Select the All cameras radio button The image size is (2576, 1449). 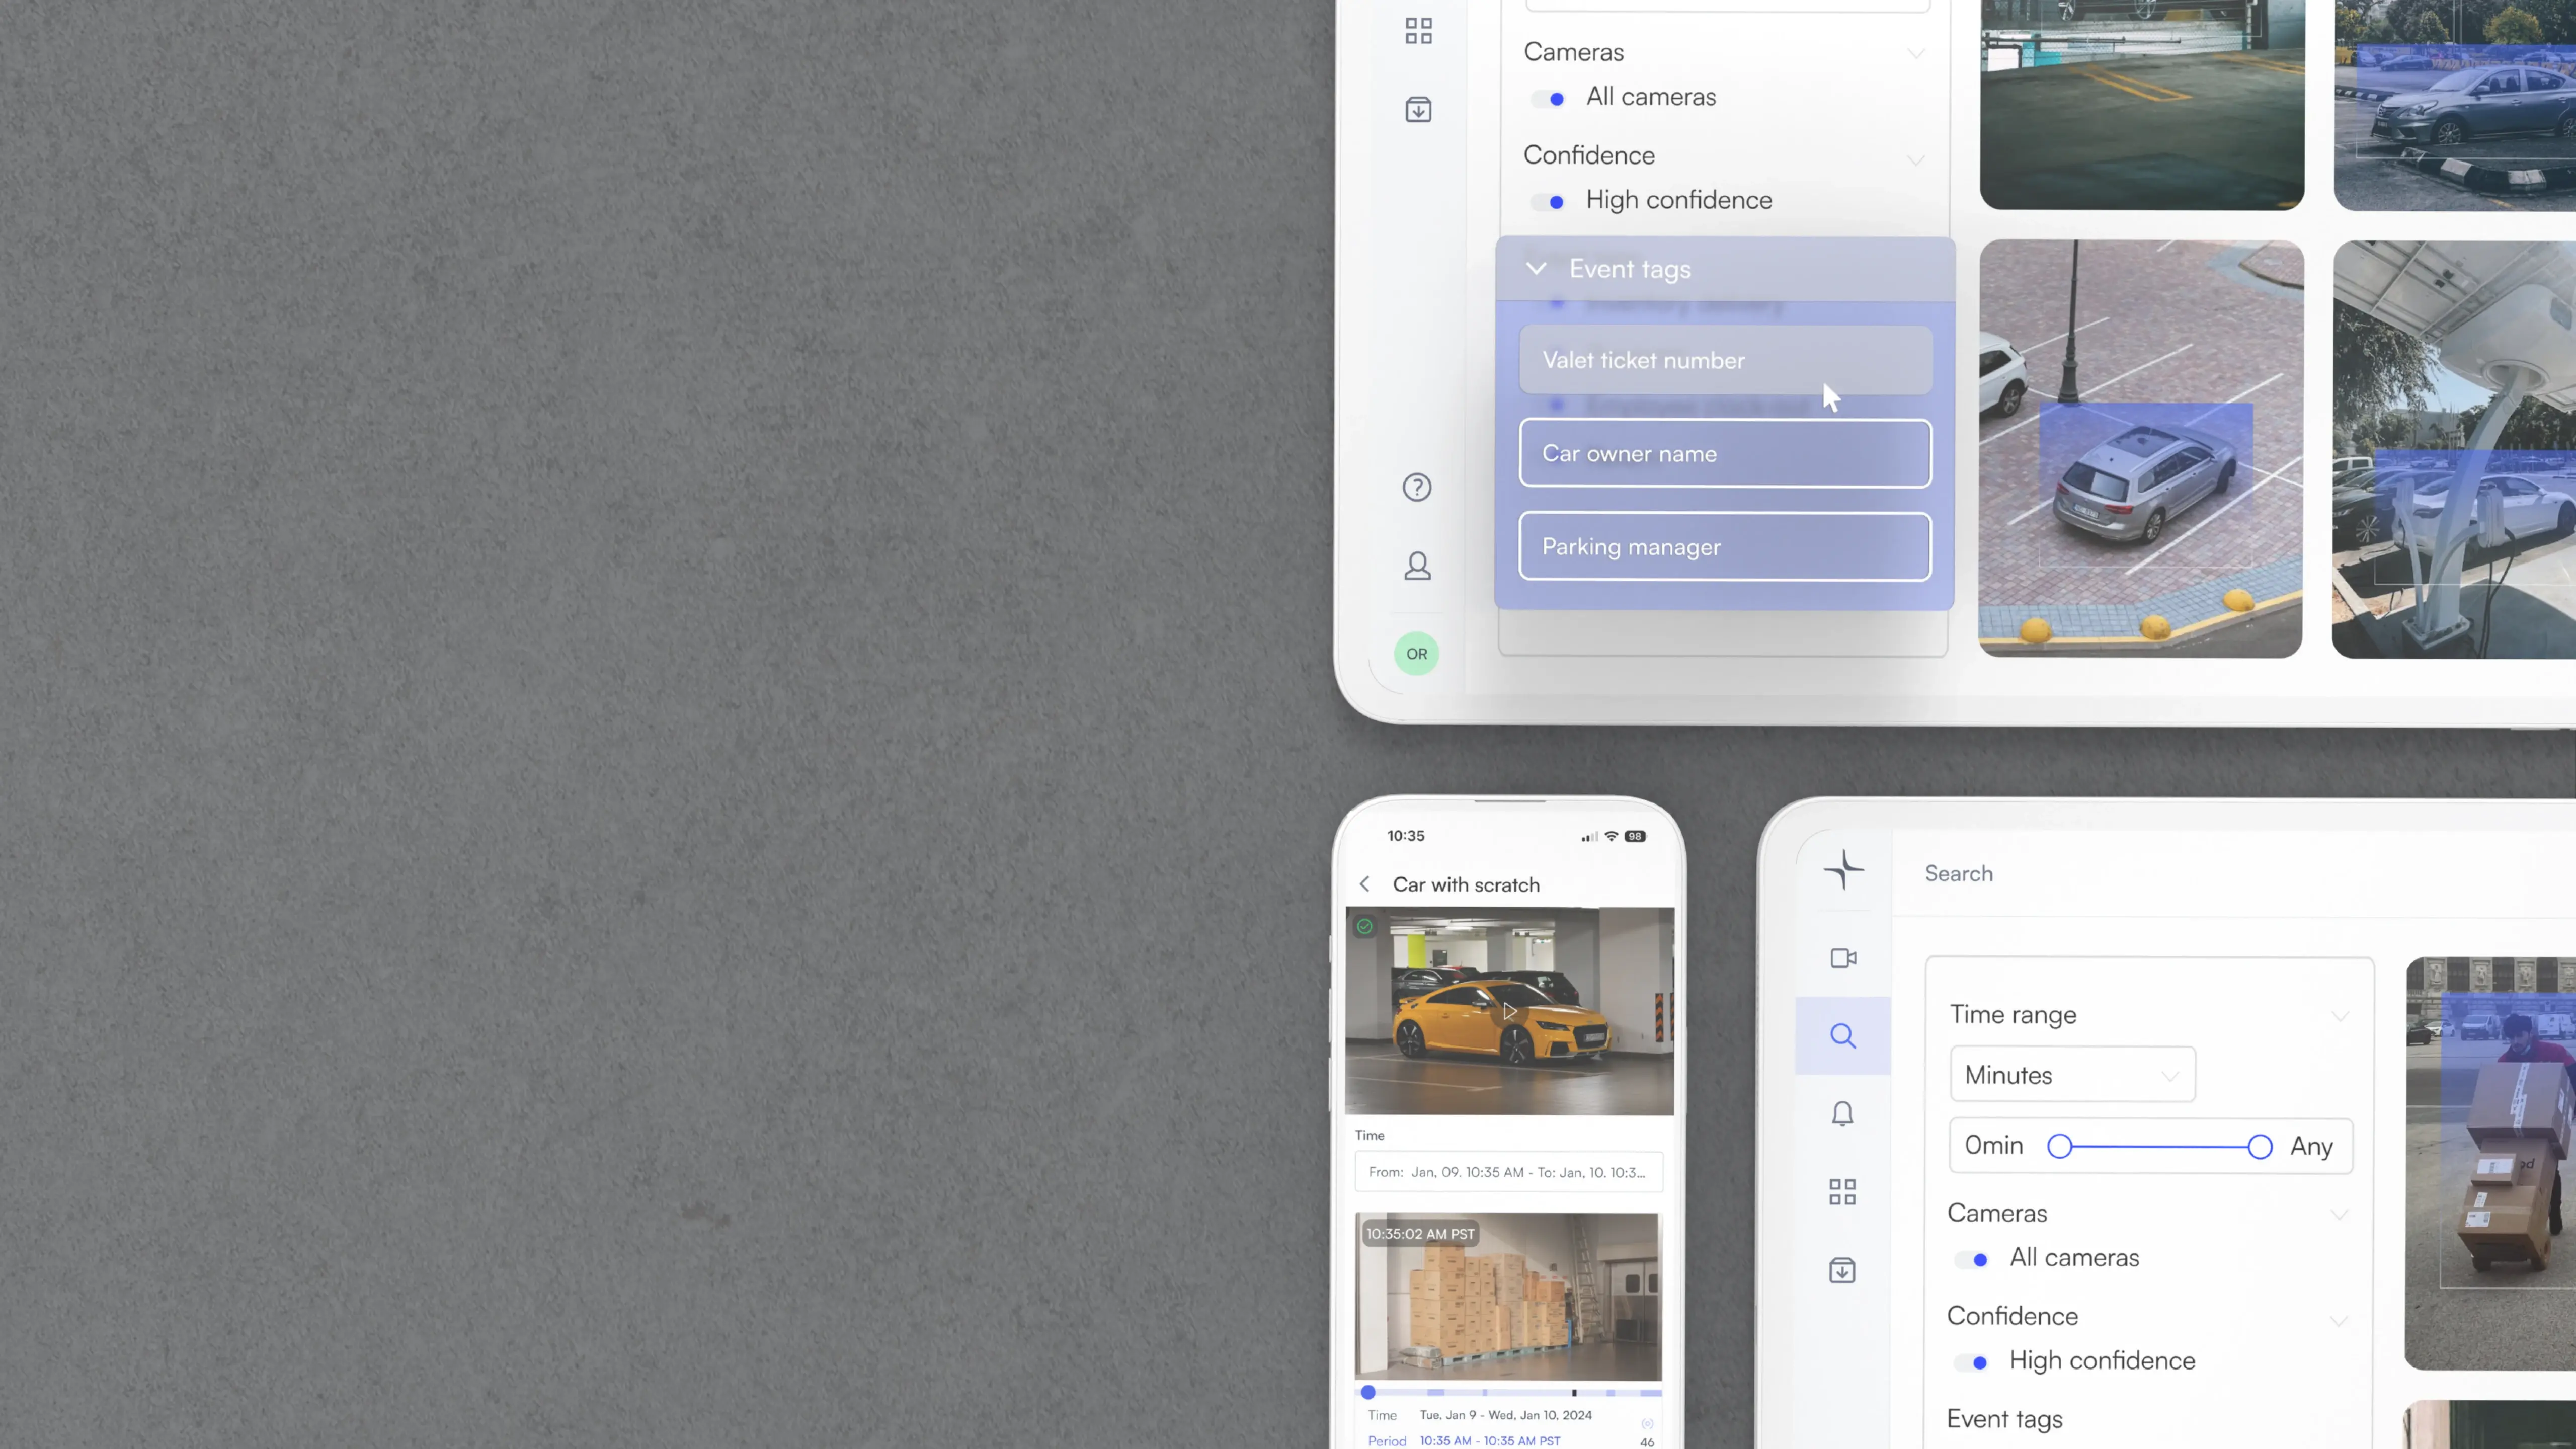1555,96
